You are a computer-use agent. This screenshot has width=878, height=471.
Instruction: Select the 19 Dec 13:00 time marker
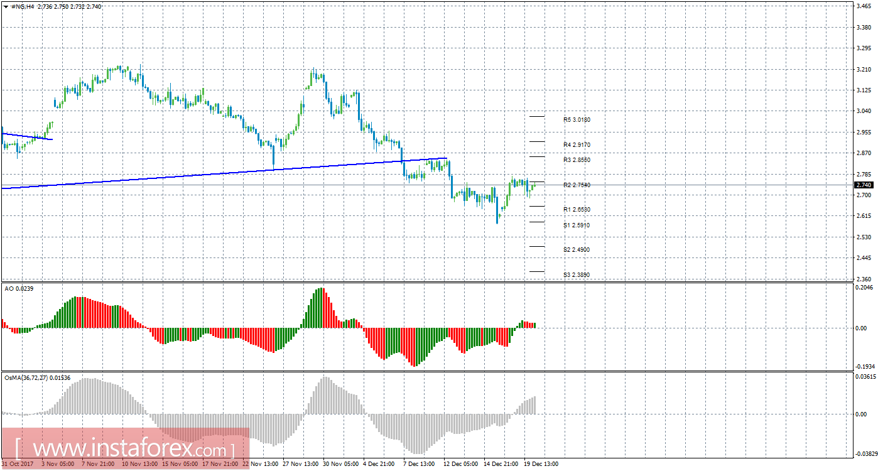click(541, 464)
